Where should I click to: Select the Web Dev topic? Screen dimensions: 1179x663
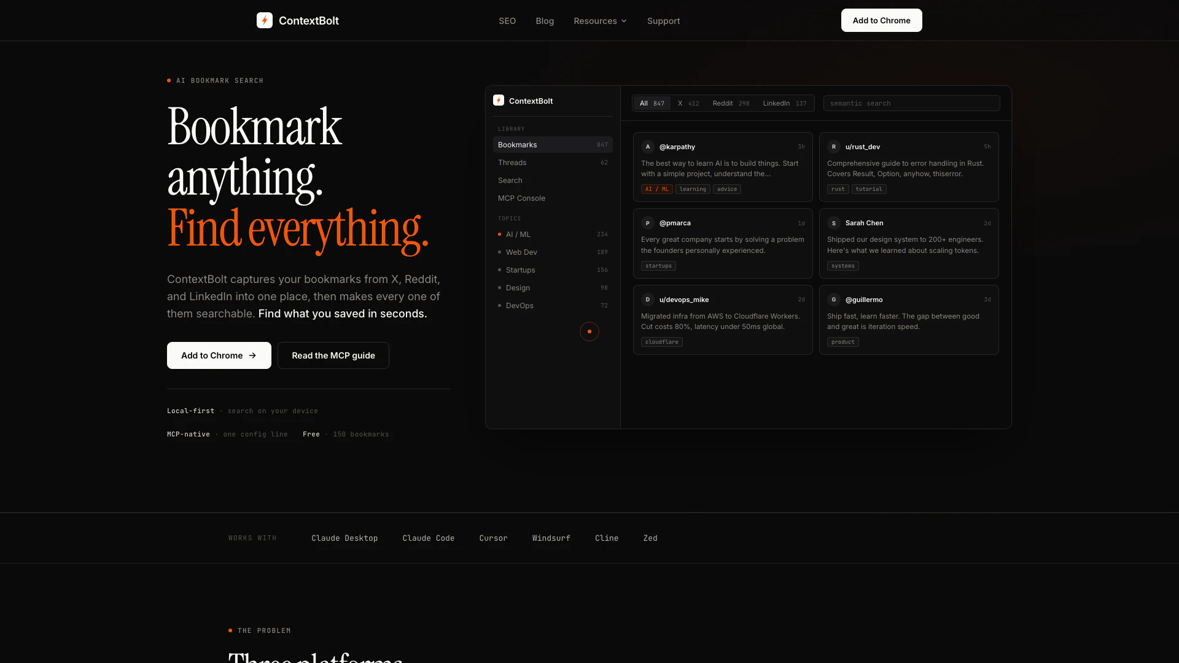[553, 252]
